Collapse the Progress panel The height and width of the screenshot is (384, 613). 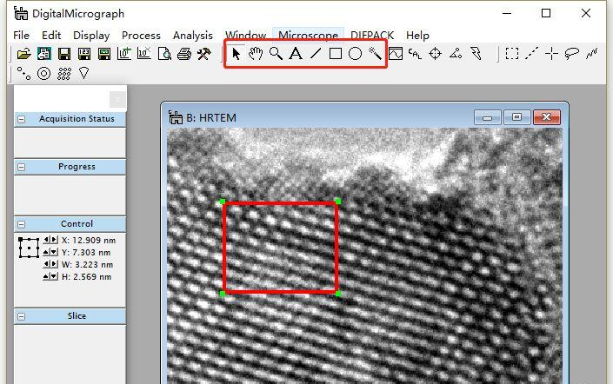21,167
